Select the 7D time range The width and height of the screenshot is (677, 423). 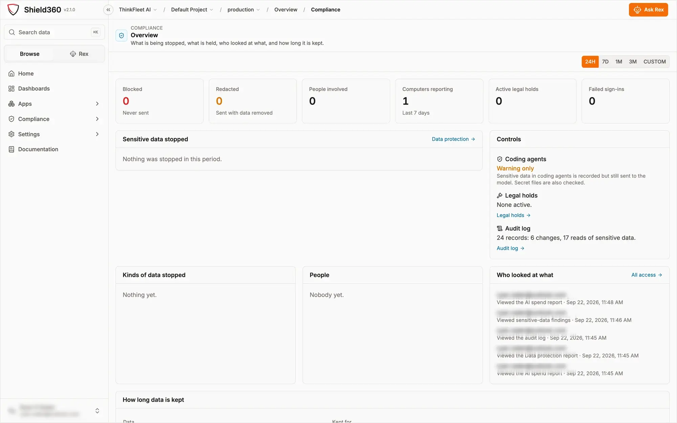(605, 62)
